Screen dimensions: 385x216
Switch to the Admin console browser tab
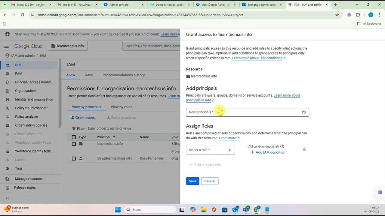[x=123, y=4]
